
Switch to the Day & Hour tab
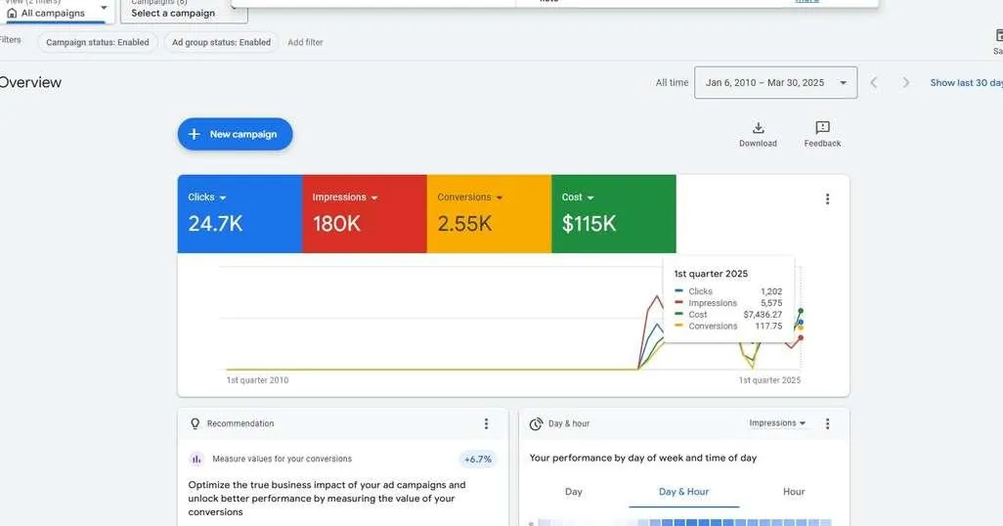[683, 492]
